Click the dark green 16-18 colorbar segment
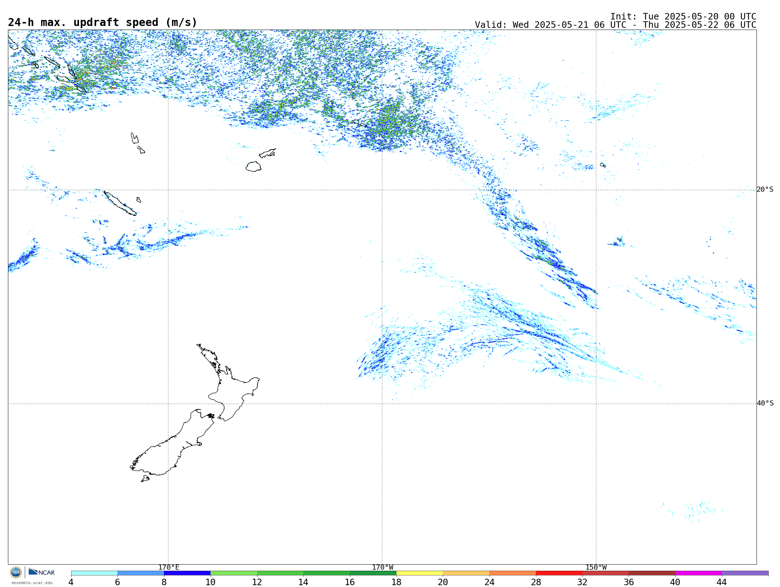This screenshot has width=780, height=587. (x=373, y=573)
